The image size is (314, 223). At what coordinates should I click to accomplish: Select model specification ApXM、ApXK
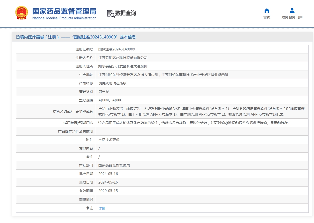pyautogui.click(x=110, y=100)
